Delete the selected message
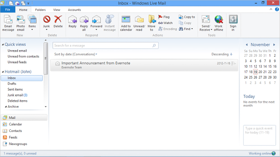The image size is (280, 157). (58, 22)
